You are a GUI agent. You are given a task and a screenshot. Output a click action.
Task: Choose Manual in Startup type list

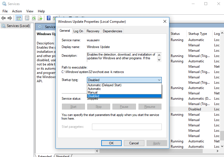(x=124, y=92)
